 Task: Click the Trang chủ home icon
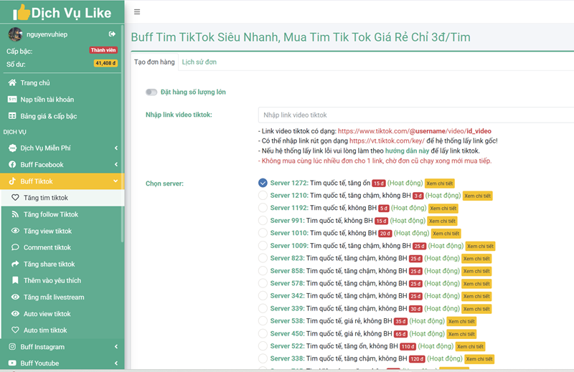pos(12,82)
